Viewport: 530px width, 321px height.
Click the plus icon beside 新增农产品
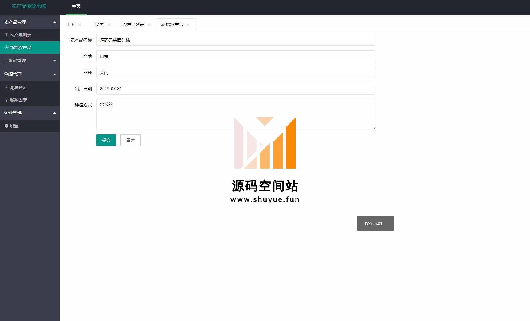click(x=6, y=48)
